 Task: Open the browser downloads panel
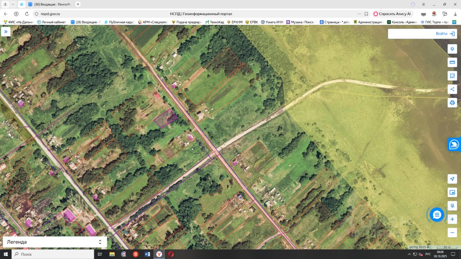455,14
